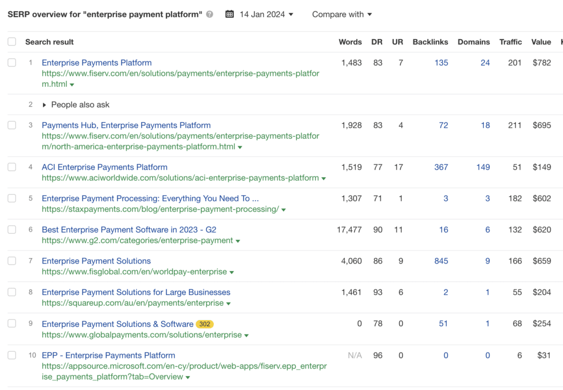The width and height of the screenshot is (563, 390).
Task: Open the Compare with dropdown
Action: (342, 14)
